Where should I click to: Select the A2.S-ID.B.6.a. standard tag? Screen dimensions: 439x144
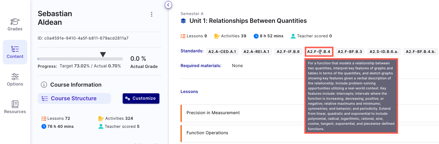point(384,52)
